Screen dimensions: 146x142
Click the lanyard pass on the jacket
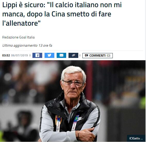click(74, 124)
